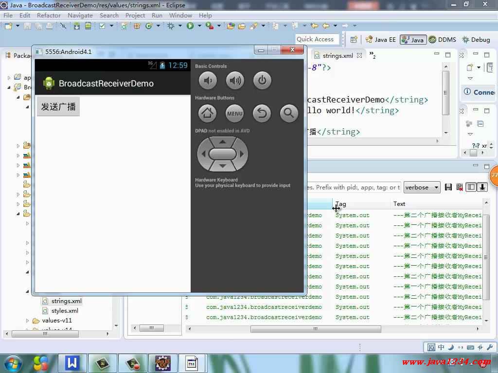Click the Save LogCat to file icon
Image resolution: width=498 pixels, height=373 pixels.
448,187
